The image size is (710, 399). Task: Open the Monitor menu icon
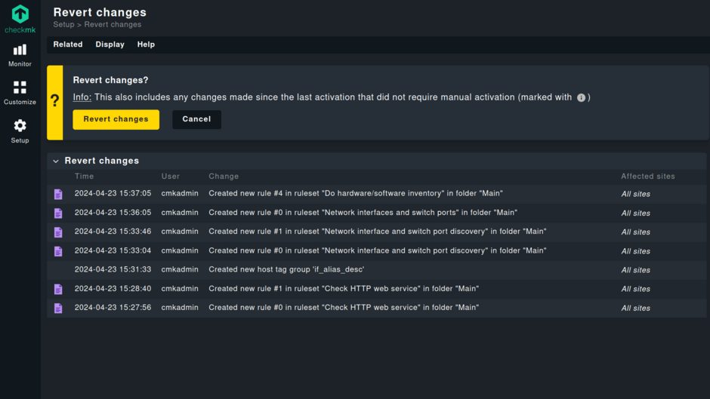coord(20,50)
